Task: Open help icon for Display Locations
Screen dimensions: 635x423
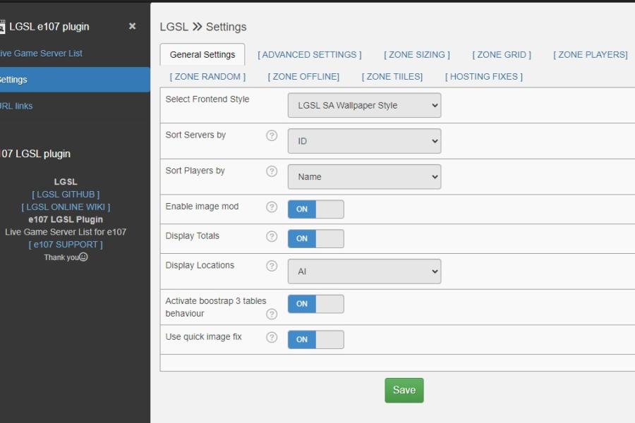Action: tap(272, 266)
